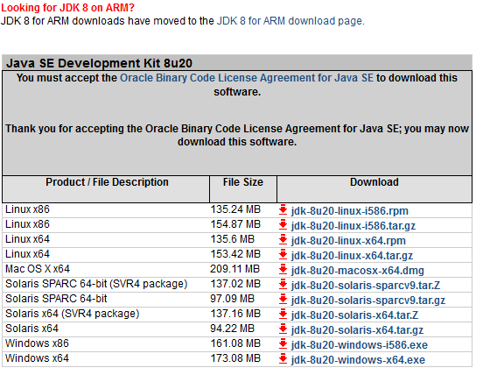Click download arrow icon for jdk-8u20-linux-x64.tar.gz
Image resolution: width=483 pixels, height=375 pixels.
point(283,254)
